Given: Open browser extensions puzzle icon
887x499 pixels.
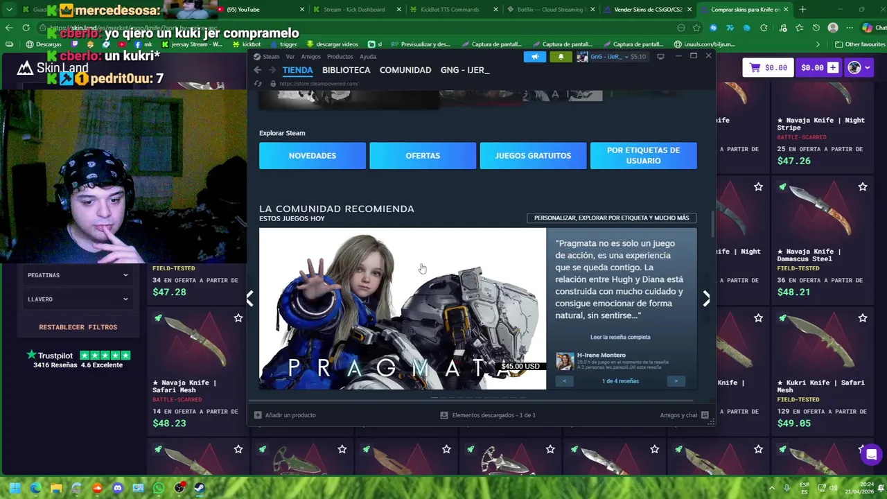Looking at the screenshot, I should pyautogui.click(x=764, y=28).
